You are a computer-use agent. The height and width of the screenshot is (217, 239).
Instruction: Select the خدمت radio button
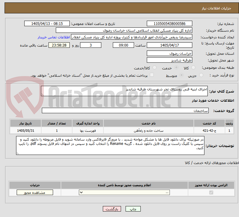176,68
